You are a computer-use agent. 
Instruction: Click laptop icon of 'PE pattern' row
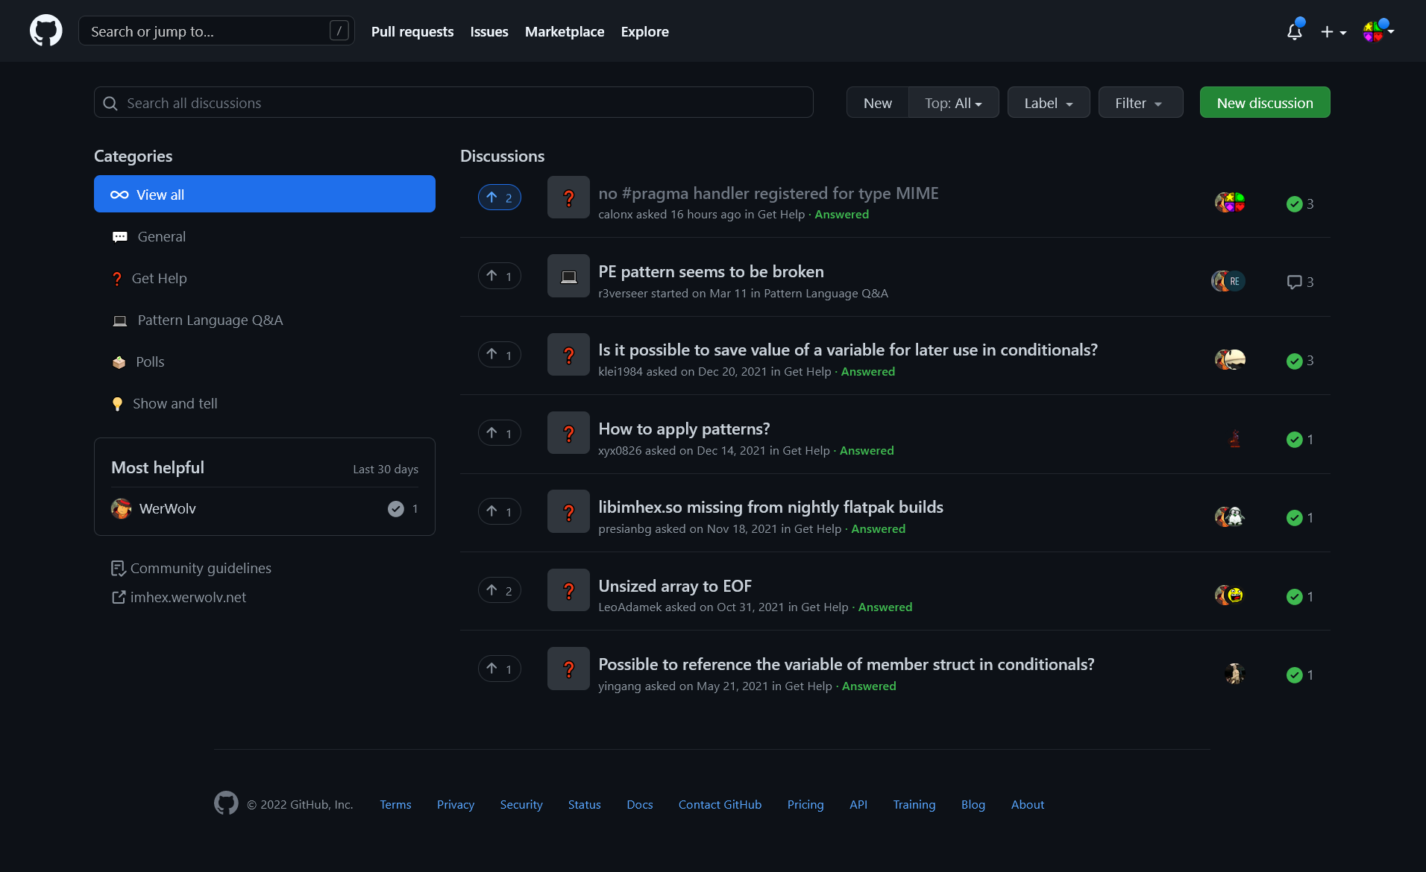pos(568,277)
